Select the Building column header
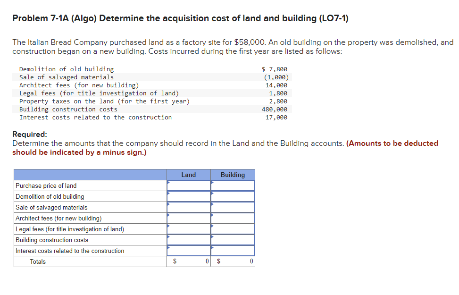Viewport: 459px width, 295px height. (233, 175)
